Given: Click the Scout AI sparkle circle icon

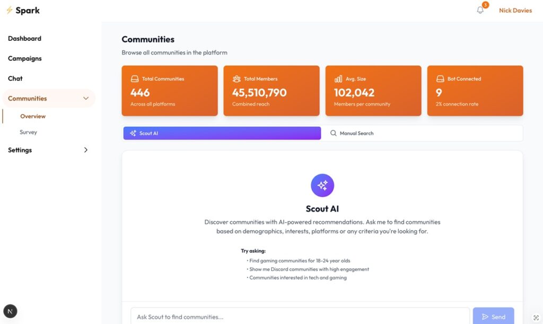Looking at the screenshot, I should pos(322,185).
